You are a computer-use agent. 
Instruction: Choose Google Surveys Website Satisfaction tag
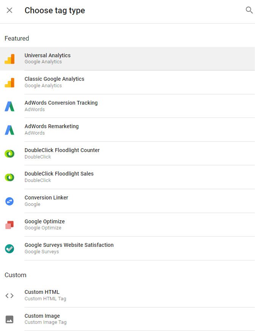pyautogui.click(x=127, y=248)
